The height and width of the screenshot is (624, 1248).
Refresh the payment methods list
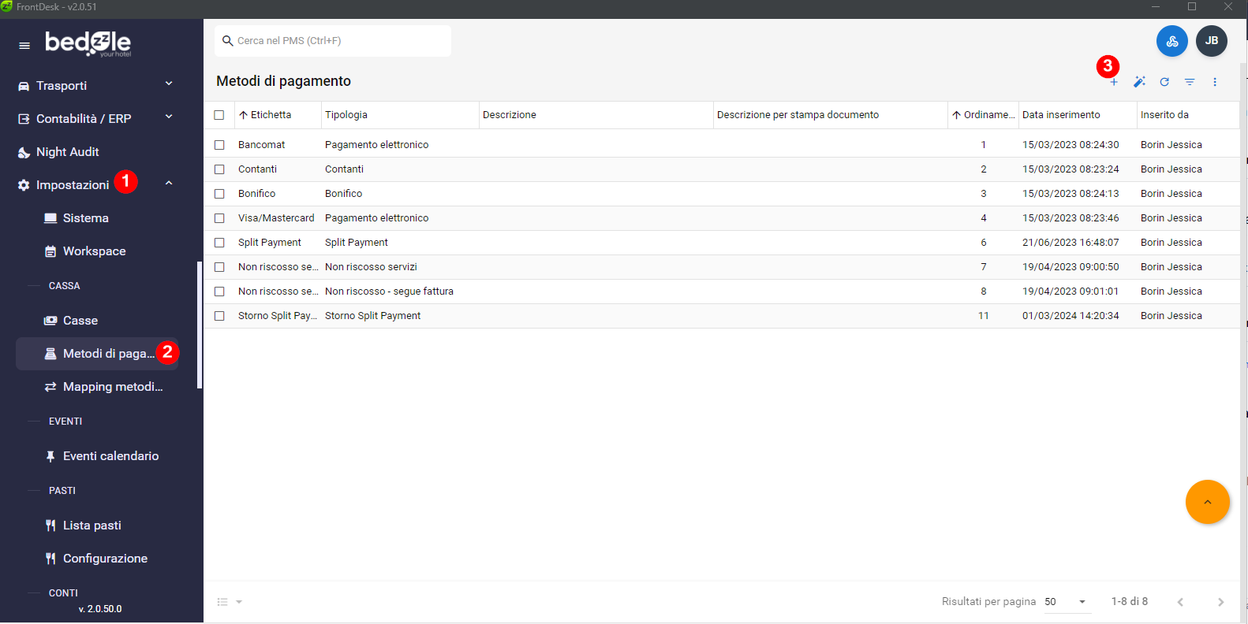(1164, 82)
